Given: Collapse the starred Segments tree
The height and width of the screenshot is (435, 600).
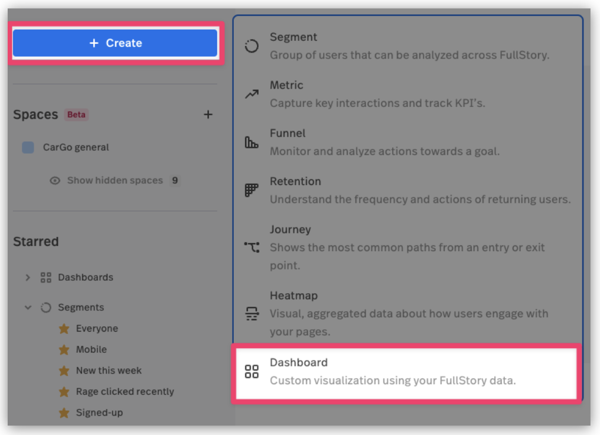Looking at the screenshot, I should 28,307.
